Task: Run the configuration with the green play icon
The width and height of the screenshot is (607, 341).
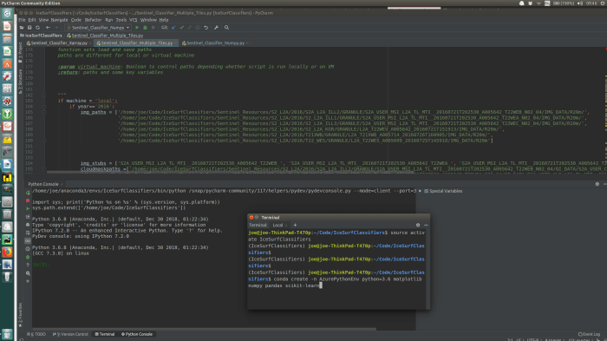Action: [137, 28]
